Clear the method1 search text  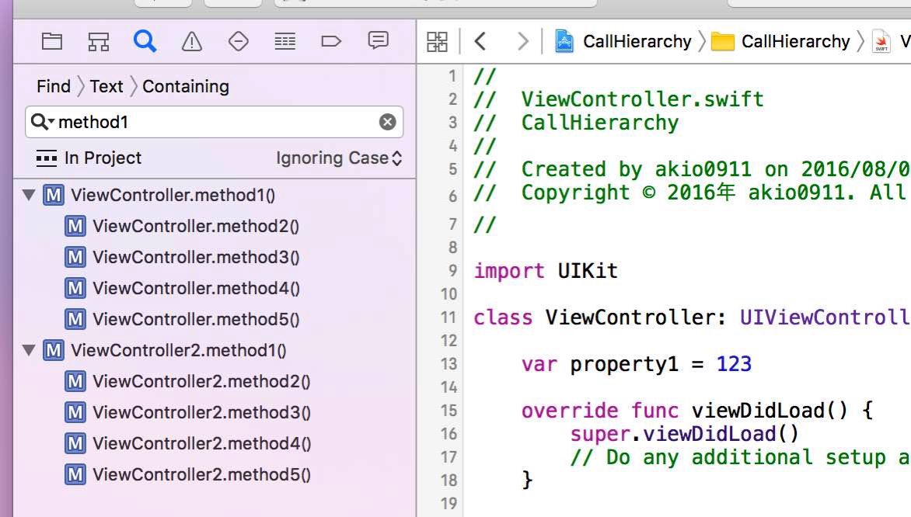tap(388, 122)
